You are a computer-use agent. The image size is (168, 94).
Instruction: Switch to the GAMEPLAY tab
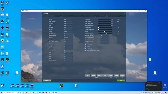(x=72, y=16)
